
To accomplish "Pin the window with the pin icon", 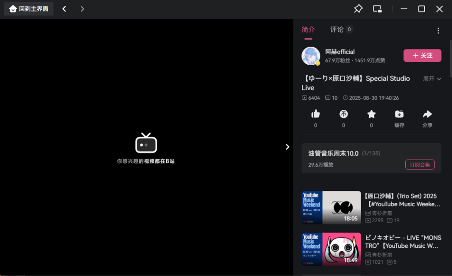I will tap(358, 9).
